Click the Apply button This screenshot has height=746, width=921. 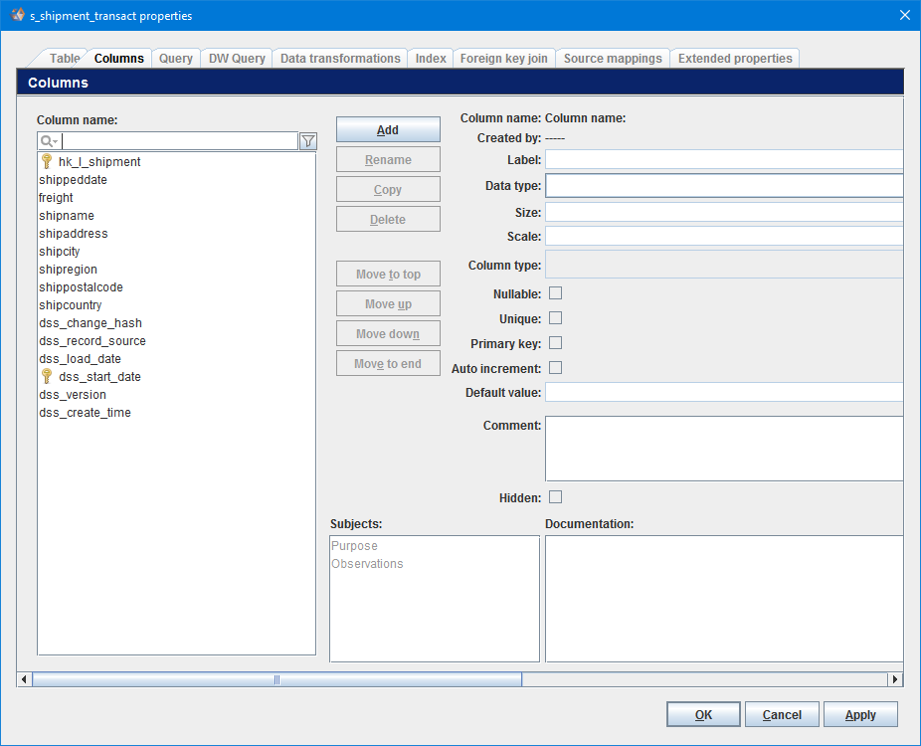(x=860, y=714)
